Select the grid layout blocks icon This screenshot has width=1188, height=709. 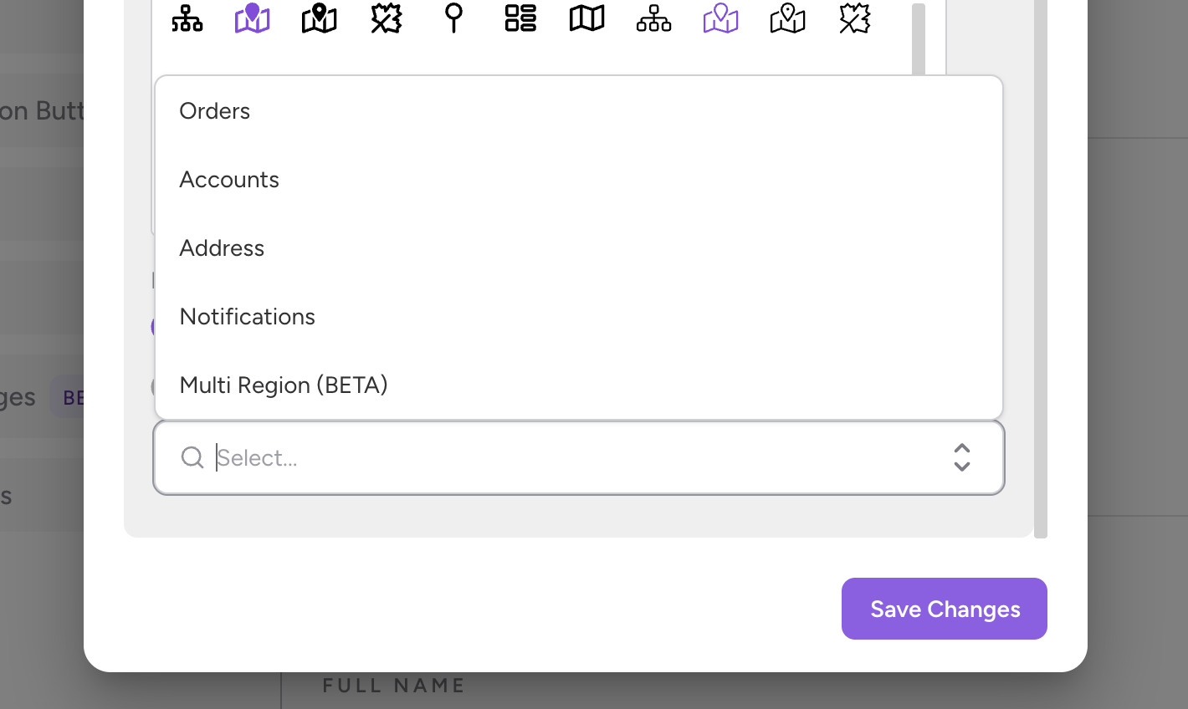520,18
